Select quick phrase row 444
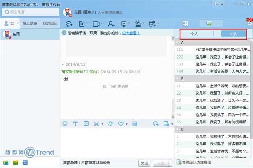Viewport: 253px width, 168px height. (x=212, y=71)
